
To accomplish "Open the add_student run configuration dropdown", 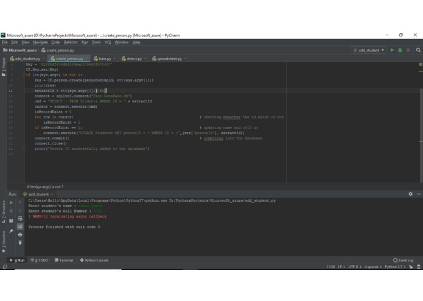I will click(368, 50).
